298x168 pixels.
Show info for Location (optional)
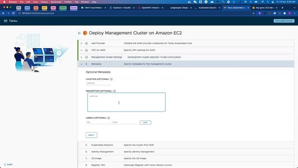112,79
